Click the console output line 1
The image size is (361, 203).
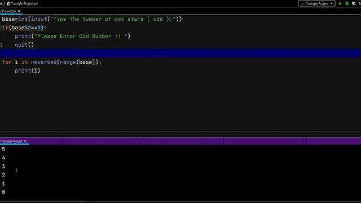pyautogui.click(x=3, y=183)
